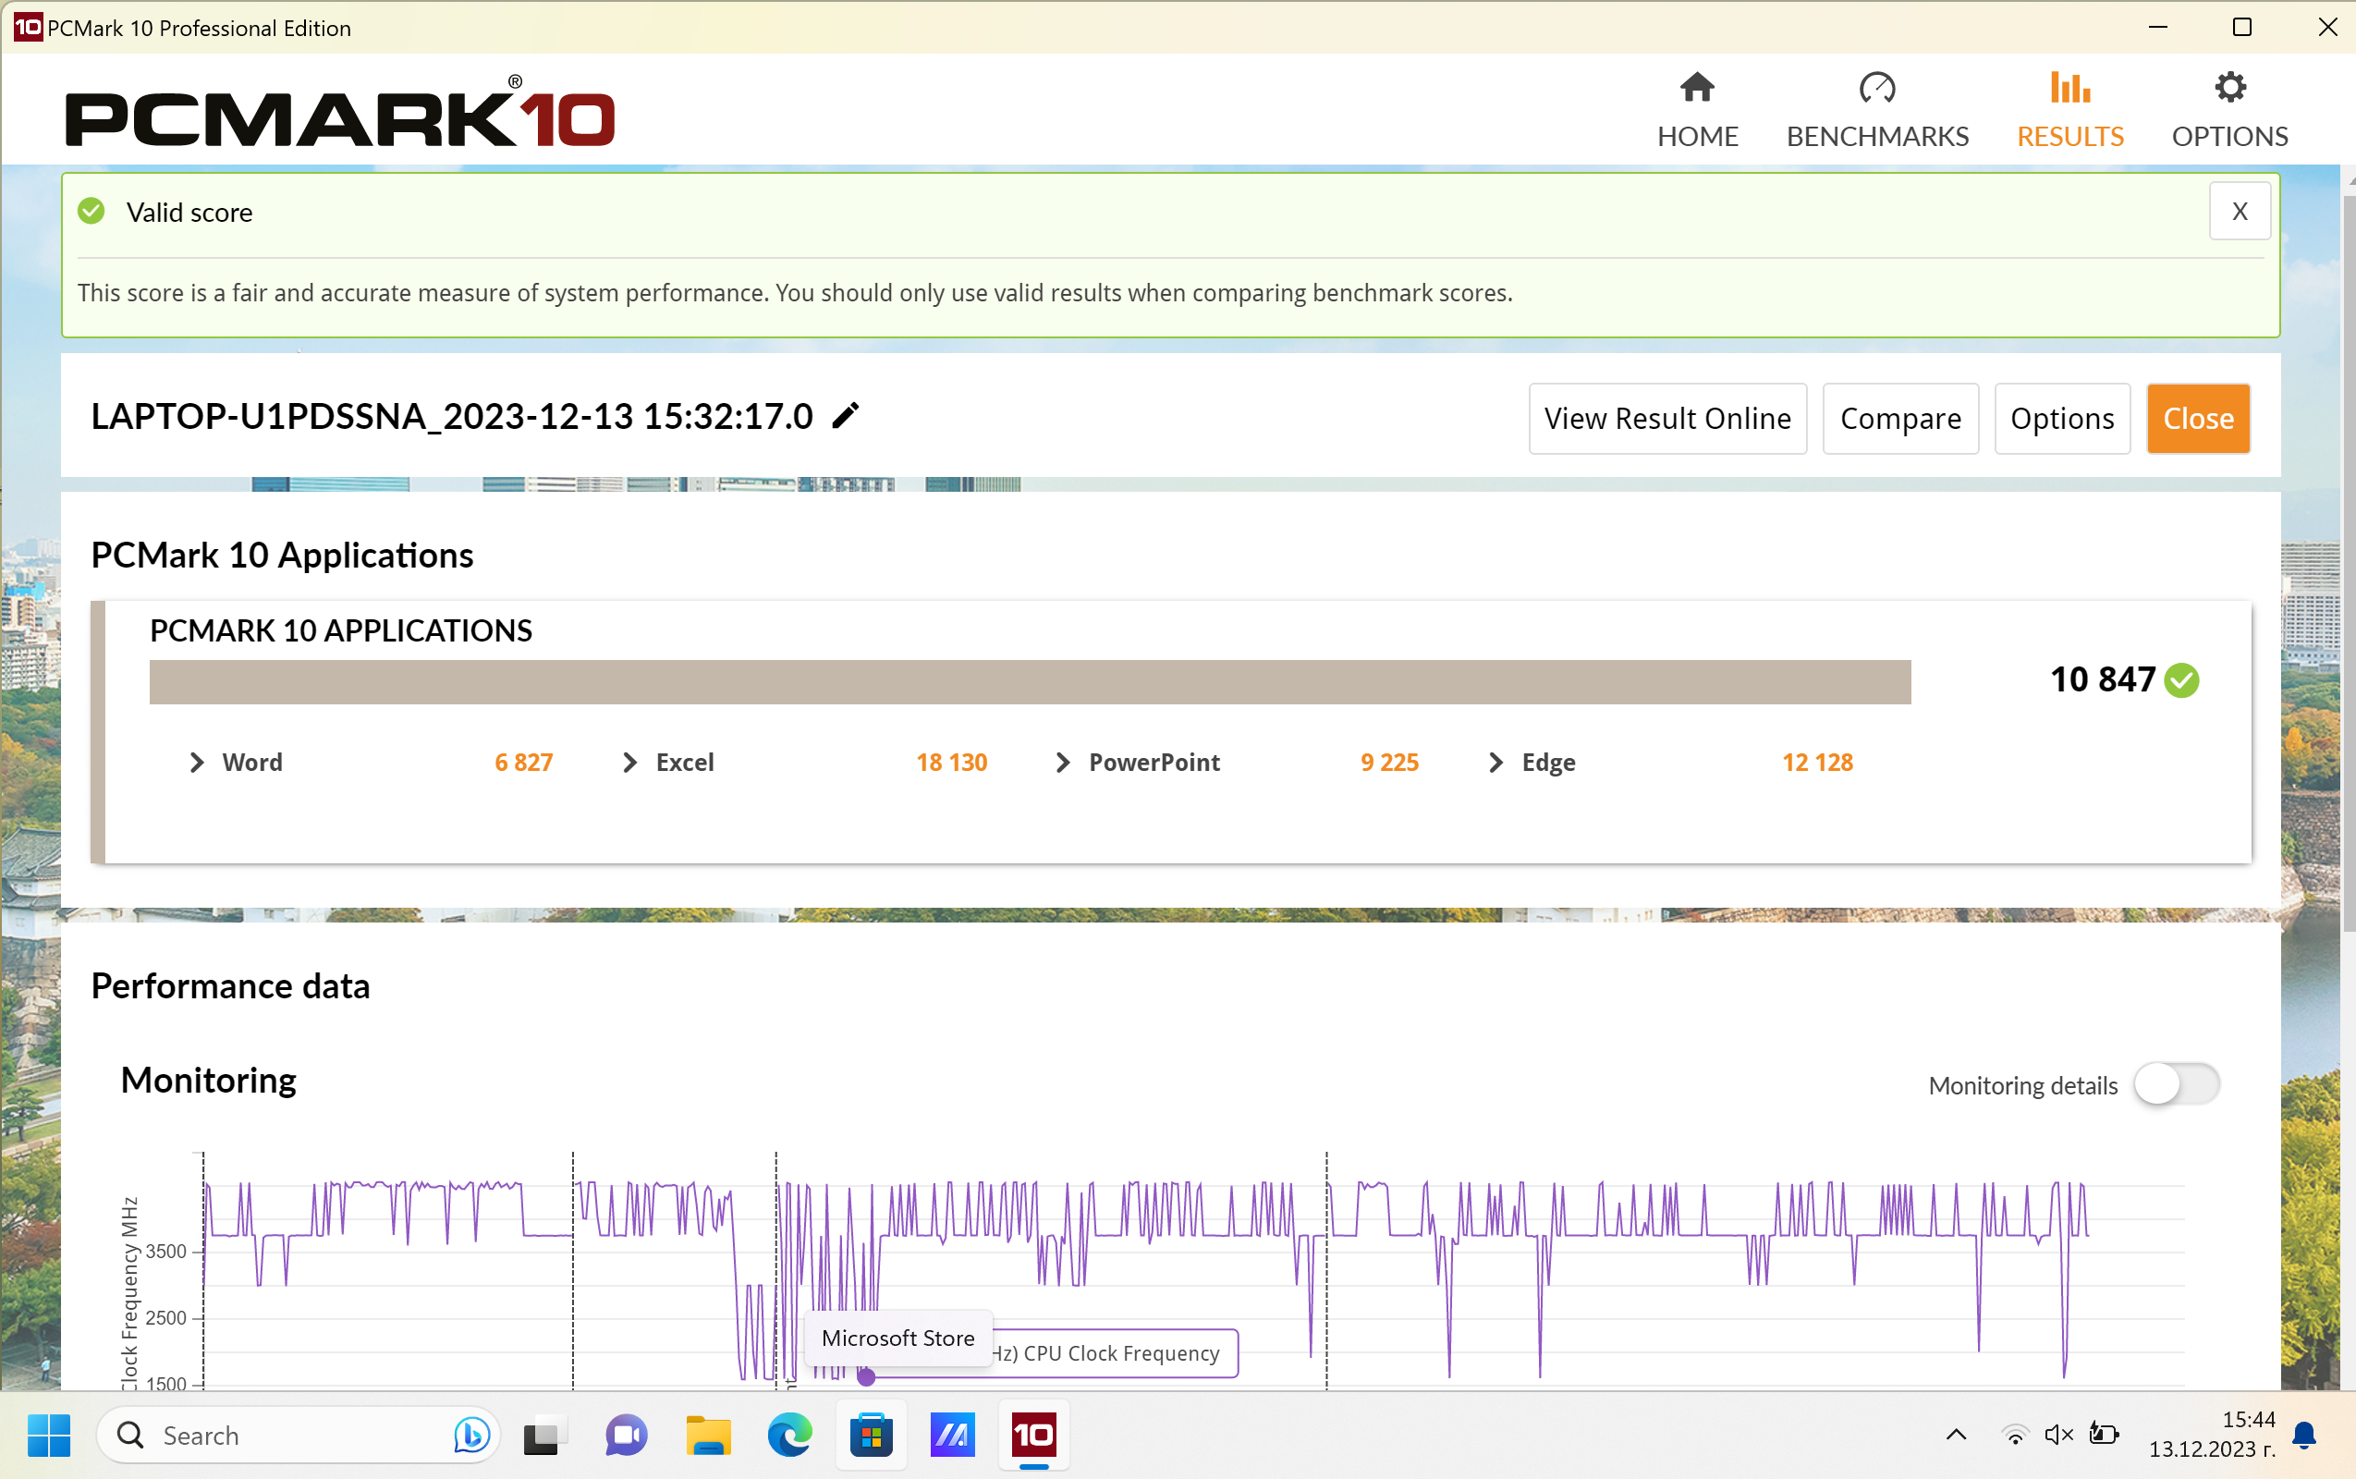Edit result name with pencil icon

(845, 416)
